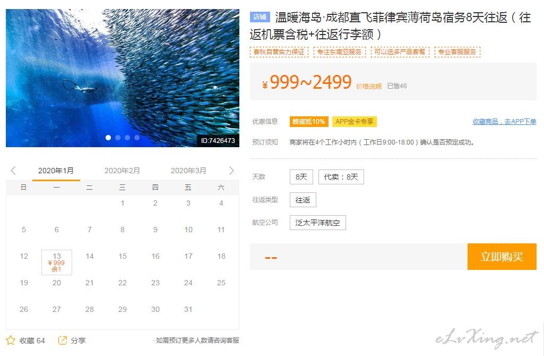Click the ¥999~2499 price range

307,82
